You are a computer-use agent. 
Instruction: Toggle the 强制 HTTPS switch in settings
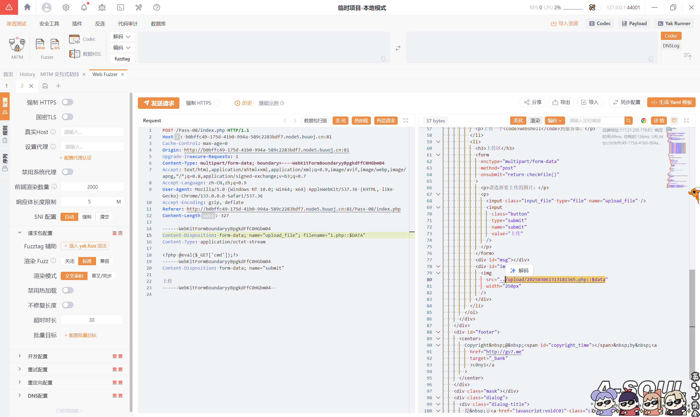[x=68, y=102]
